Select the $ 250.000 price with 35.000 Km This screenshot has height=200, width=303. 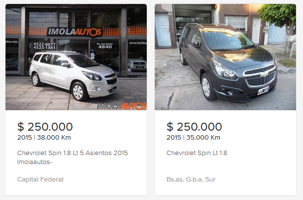click(x=194, y=127)
